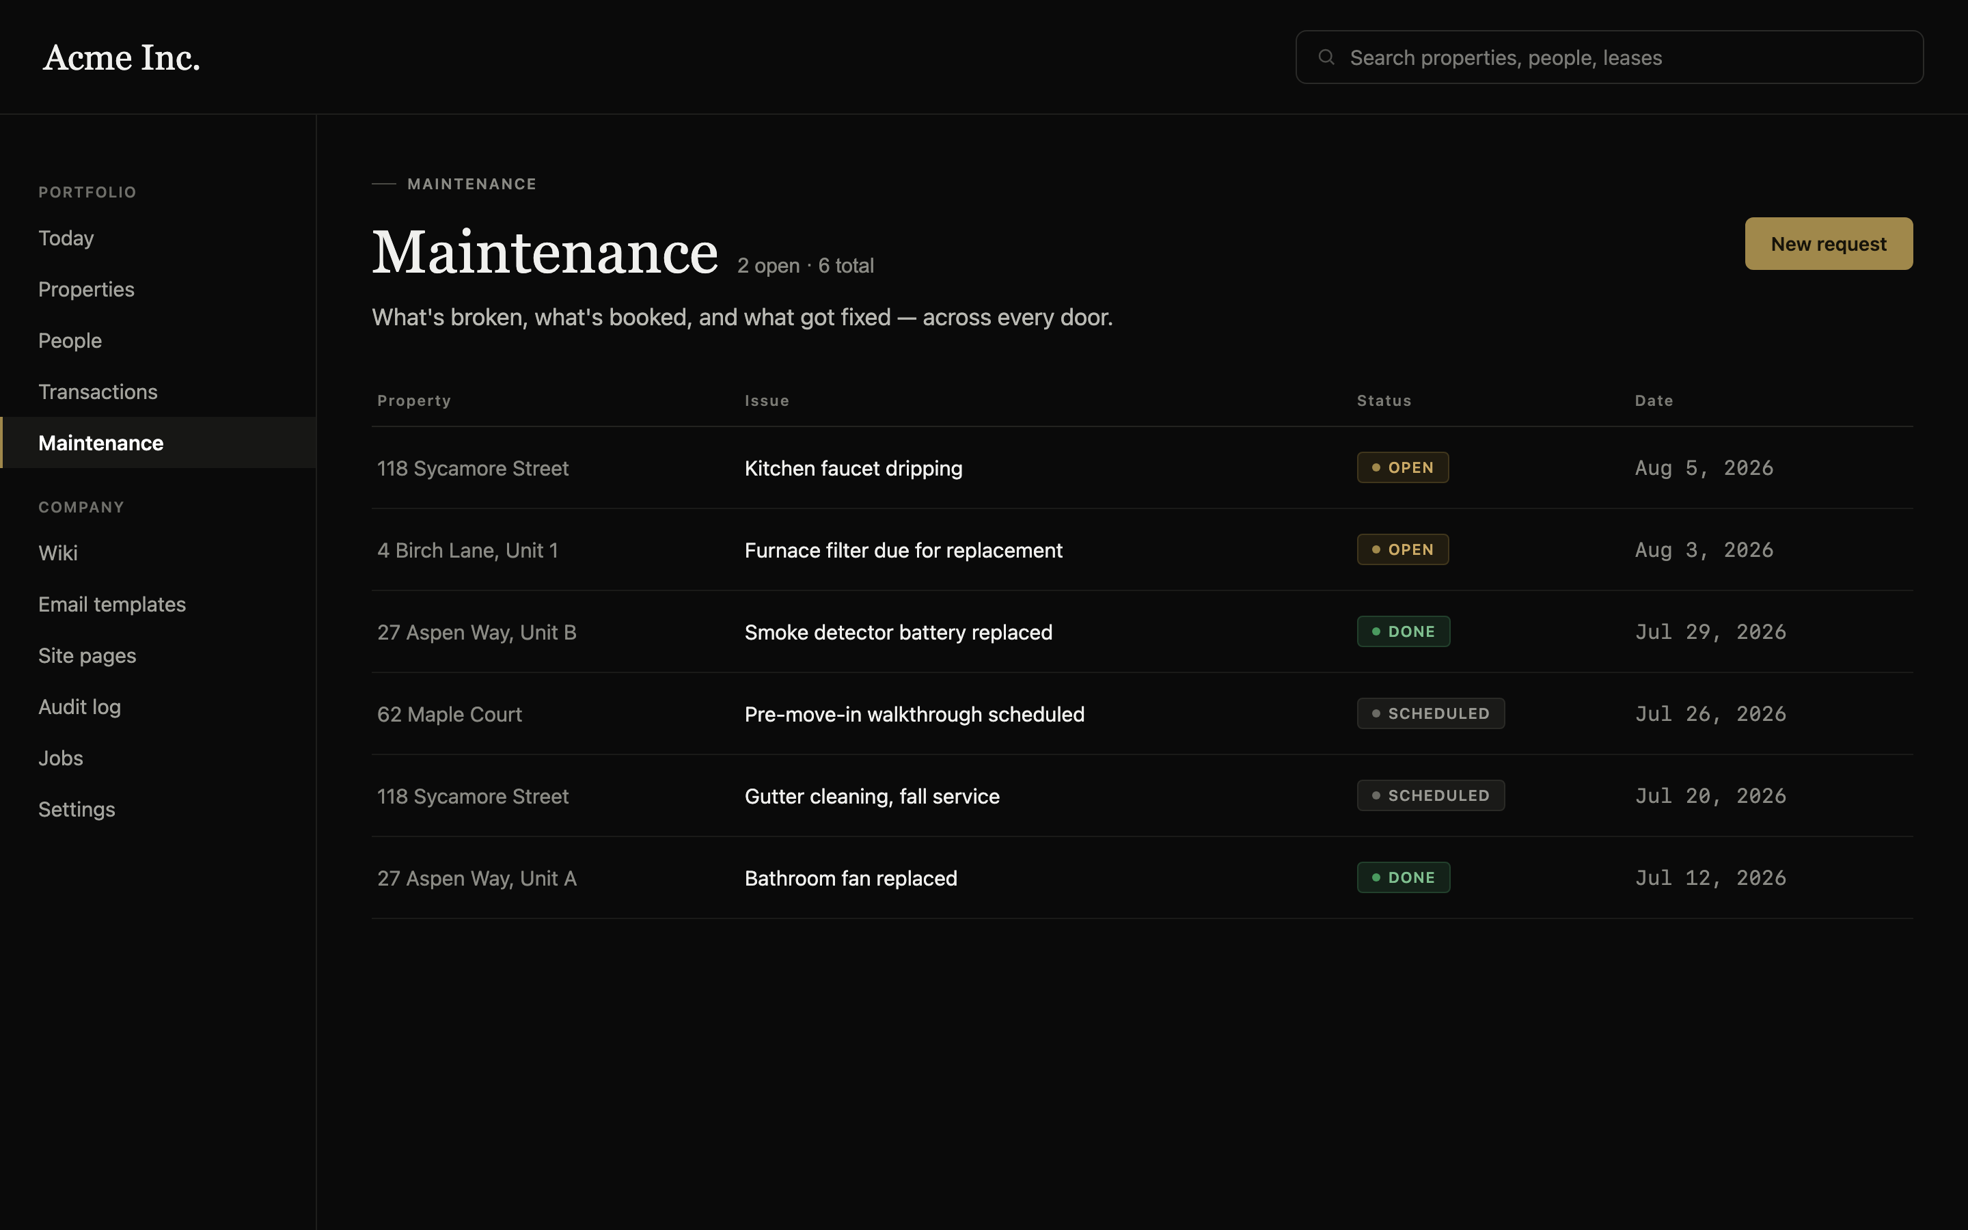This screenshot has width=1968, height=1230.
Task: Open Email templates
Action: 112,605
